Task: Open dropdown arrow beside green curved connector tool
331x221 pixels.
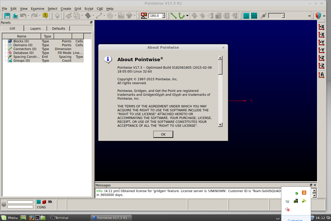Action: click(187, 15)
